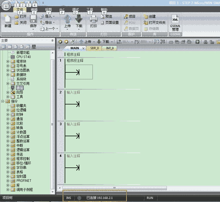
Task: Open the 调试 ribbon tab
Action: (75, 9)
